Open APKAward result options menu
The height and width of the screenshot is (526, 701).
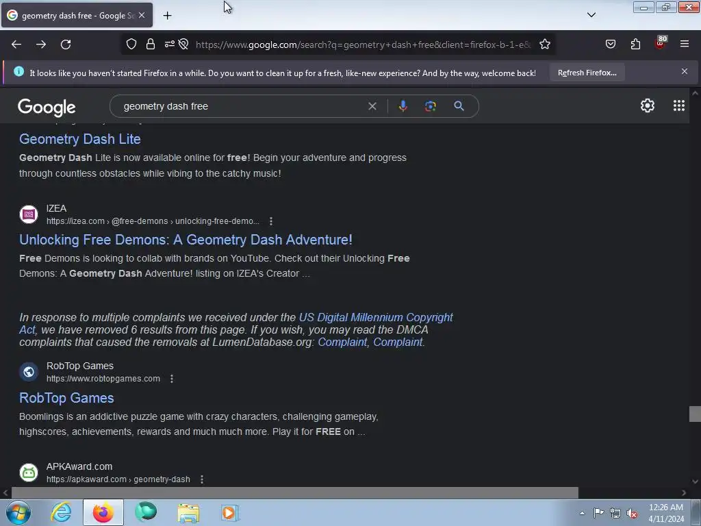(x=202, y=479)
